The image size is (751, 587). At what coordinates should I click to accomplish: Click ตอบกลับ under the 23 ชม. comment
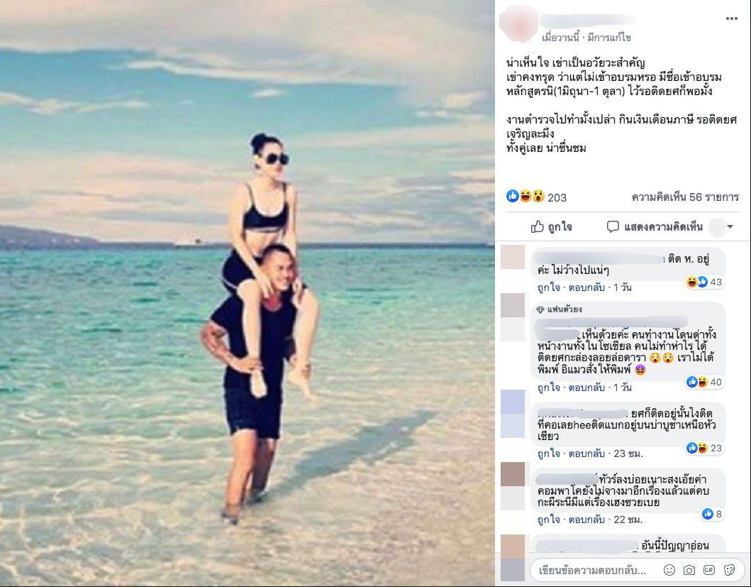(586, 454)
